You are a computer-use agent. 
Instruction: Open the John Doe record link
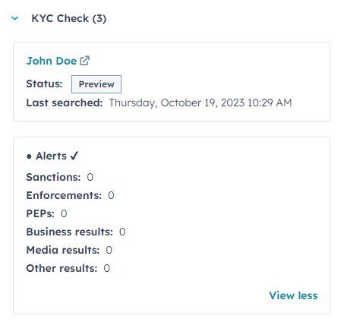[x=52, y=61]
